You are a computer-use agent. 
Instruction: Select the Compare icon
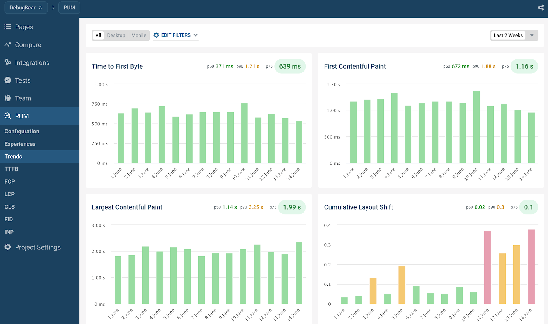pyautogui.click(x=7, y=44)
